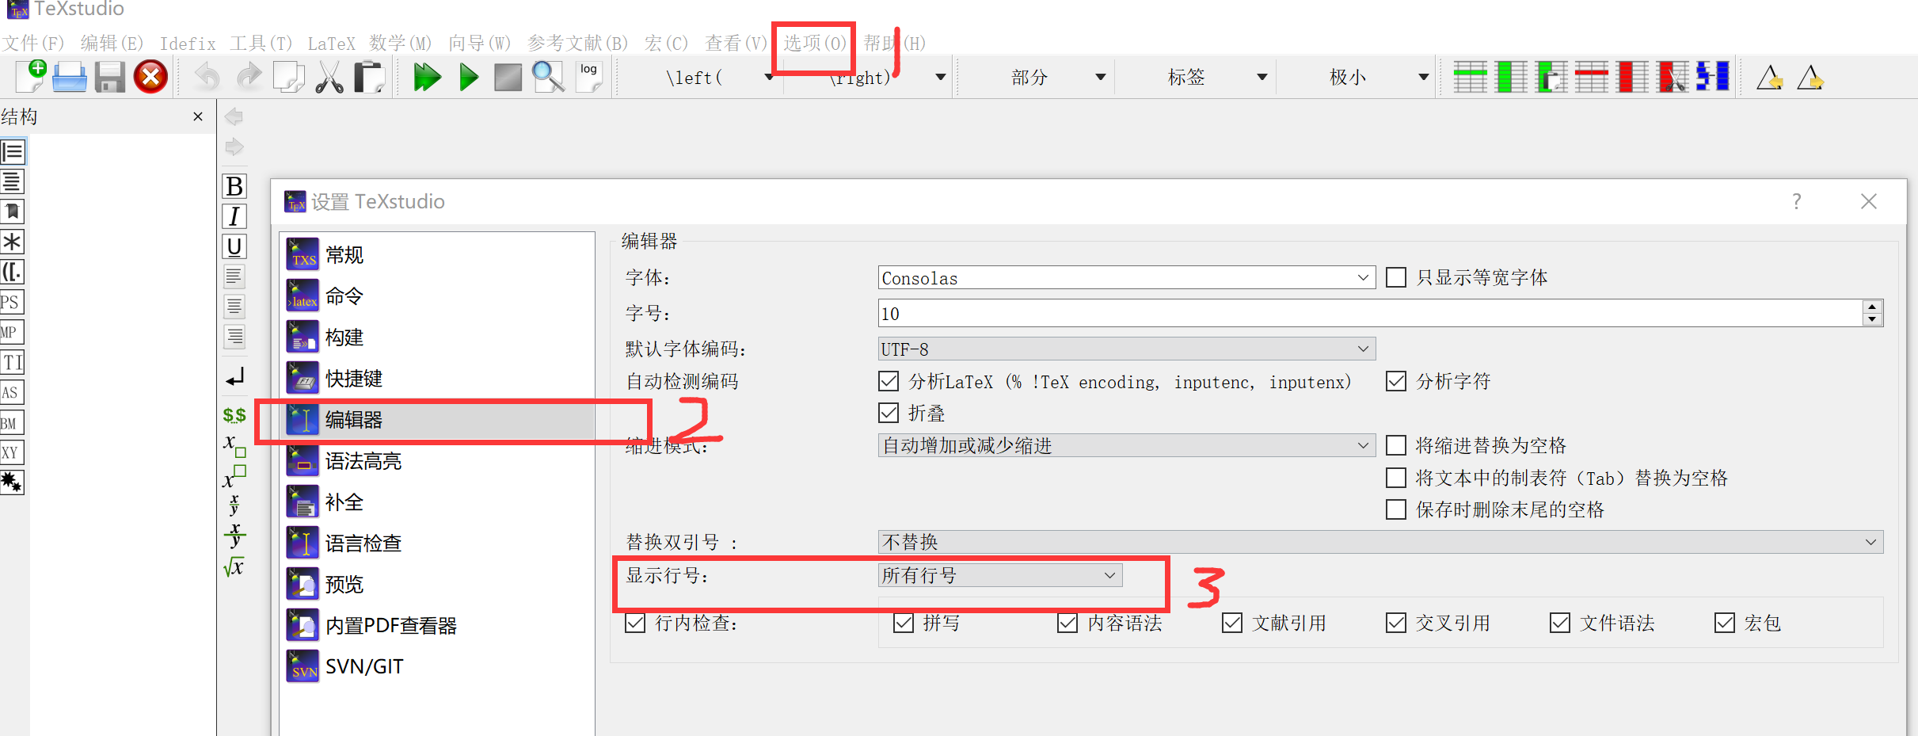This screenshot has width=1918, height=736.
Task: Expand the 极小 font size dropdown
Action: 1423,77
